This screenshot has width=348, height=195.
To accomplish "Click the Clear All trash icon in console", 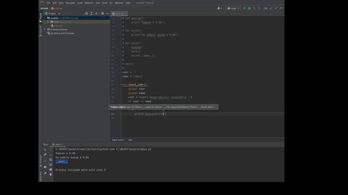I will 51,174.
